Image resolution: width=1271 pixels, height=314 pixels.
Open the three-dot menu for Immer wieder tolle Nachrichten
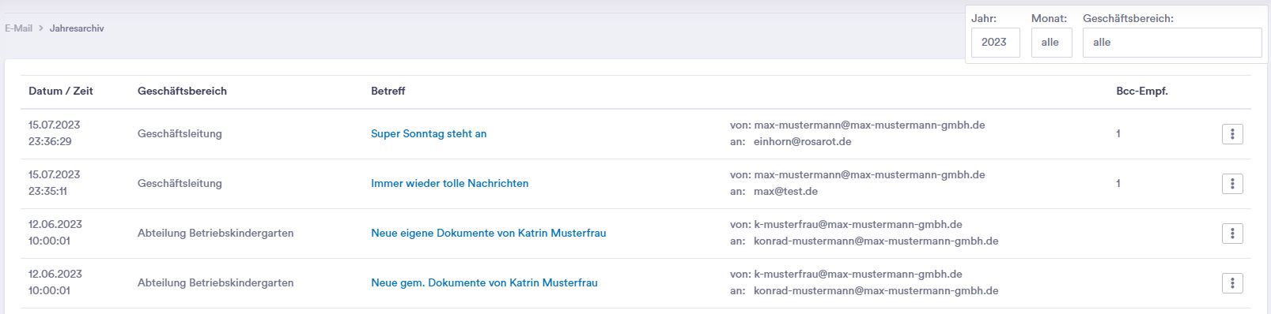(1232, 184)
